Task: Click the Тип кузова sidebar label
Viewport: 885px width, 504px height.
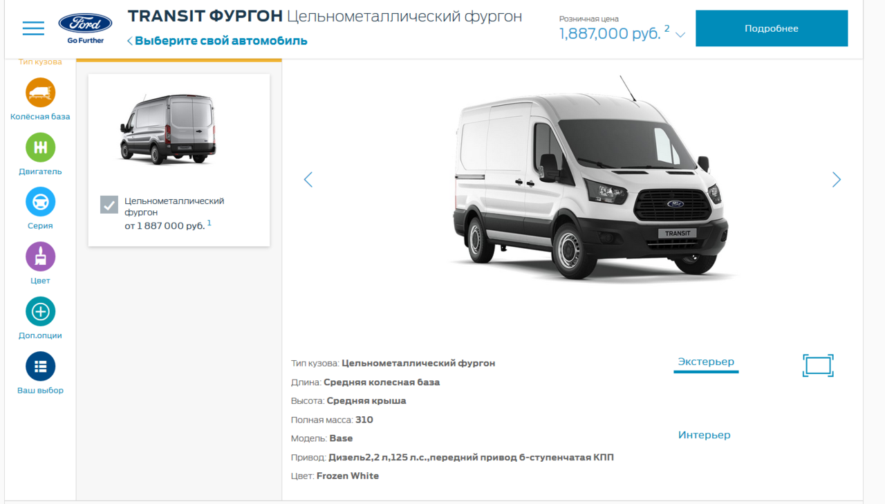Action: 40,62
